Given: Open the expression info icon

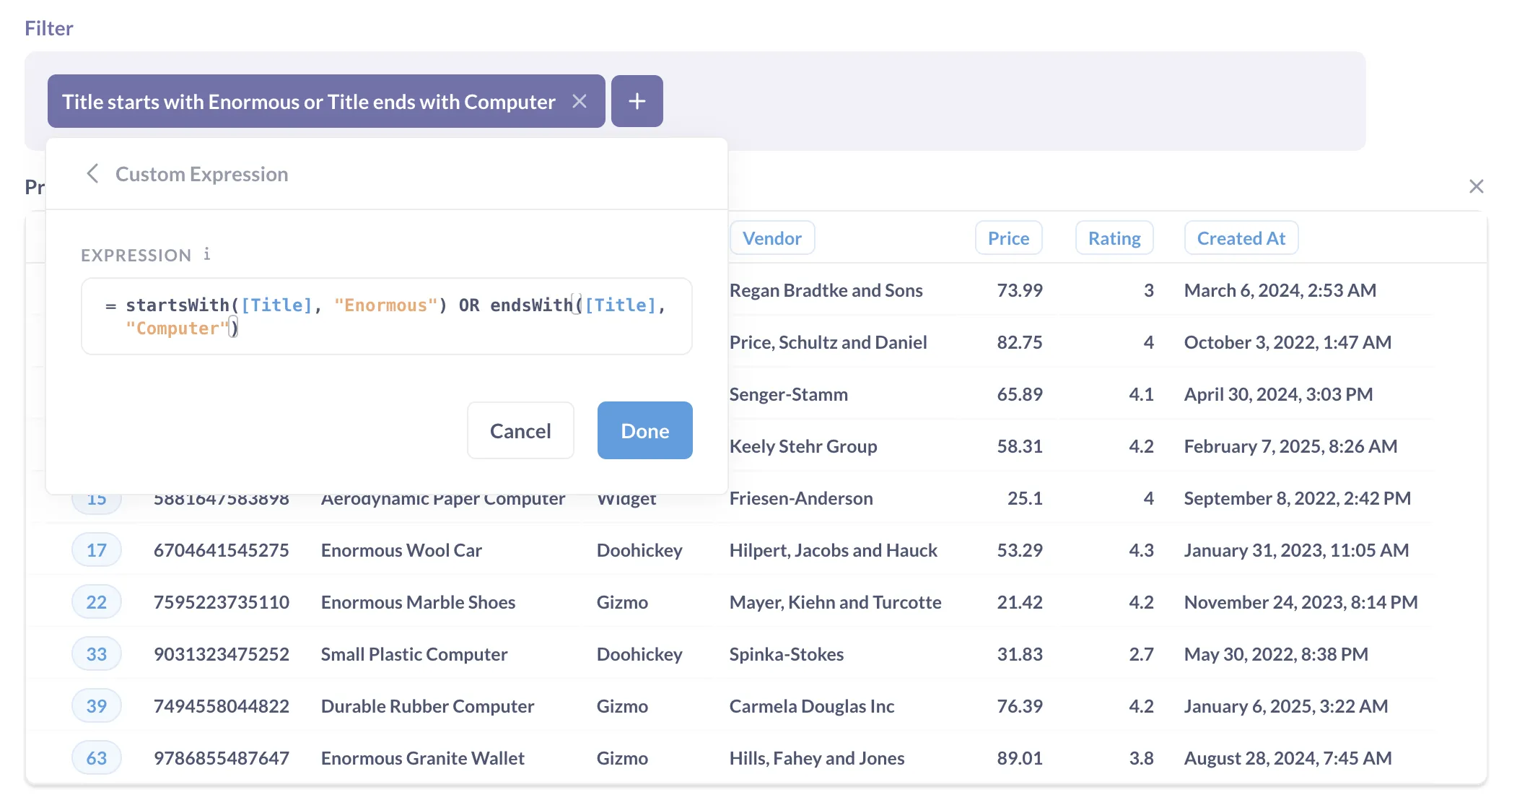Looking at the screenshot, I should (207, 254).
